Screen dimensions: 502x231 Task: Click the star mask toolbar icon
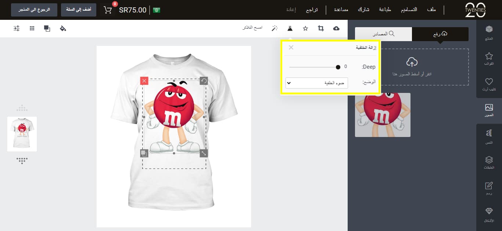click(305, 28)
